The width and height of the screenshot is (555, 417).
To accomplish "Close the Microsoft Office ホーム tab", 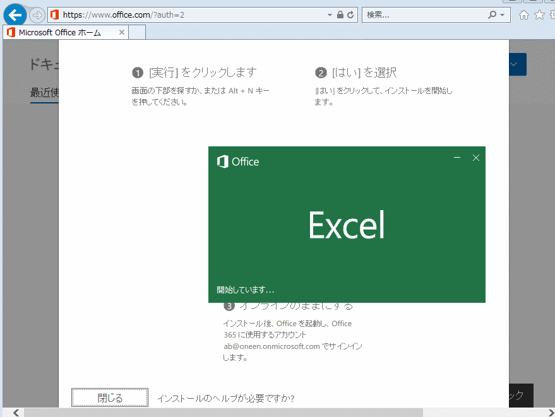I will [x=121, y=32].
